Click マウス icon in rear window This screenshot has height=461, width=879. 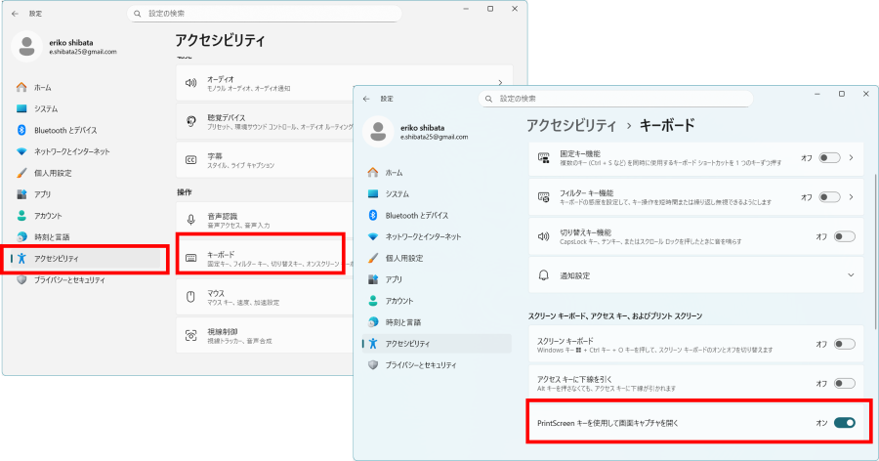coord(190,297)
